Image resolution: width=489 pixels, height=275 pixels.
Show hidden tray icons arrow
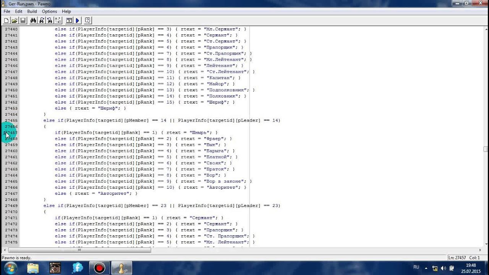[426, 268]
